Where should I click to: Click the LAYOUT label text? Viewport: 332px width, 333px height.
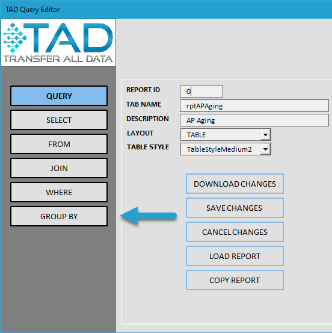click(140, 133)
